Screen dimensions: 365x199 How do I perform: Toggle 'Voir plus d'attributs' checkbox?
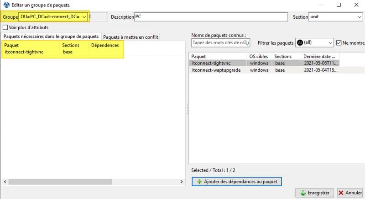pos(5,27)
